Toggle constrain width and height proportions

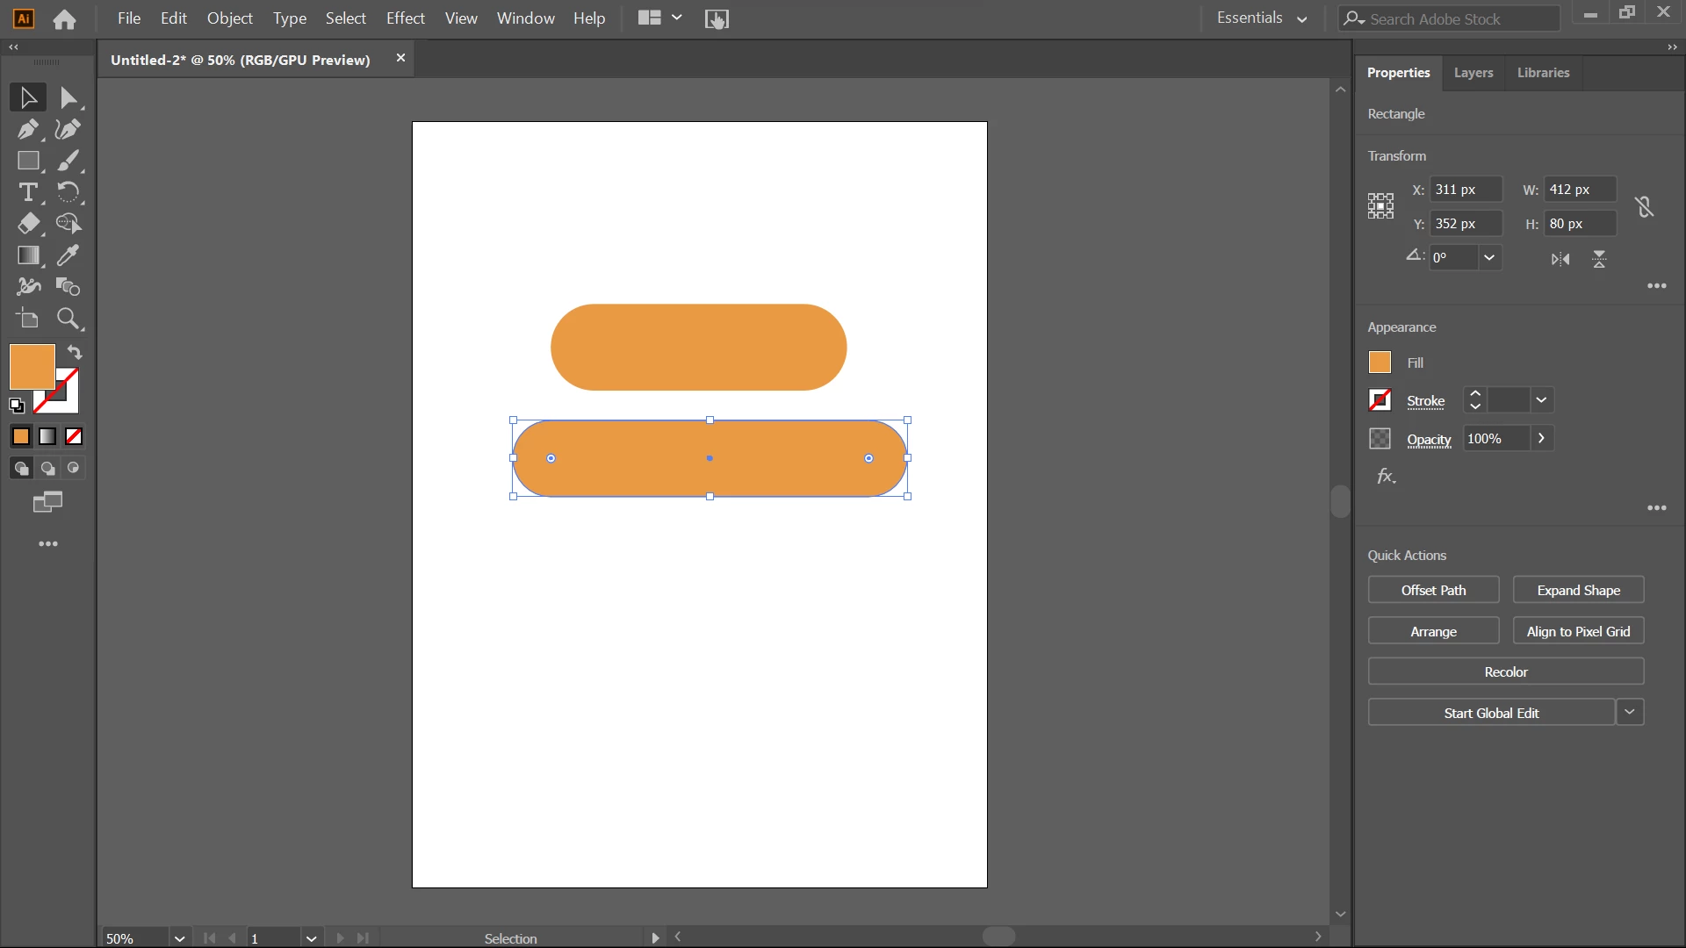click(x=1644, y=207)
